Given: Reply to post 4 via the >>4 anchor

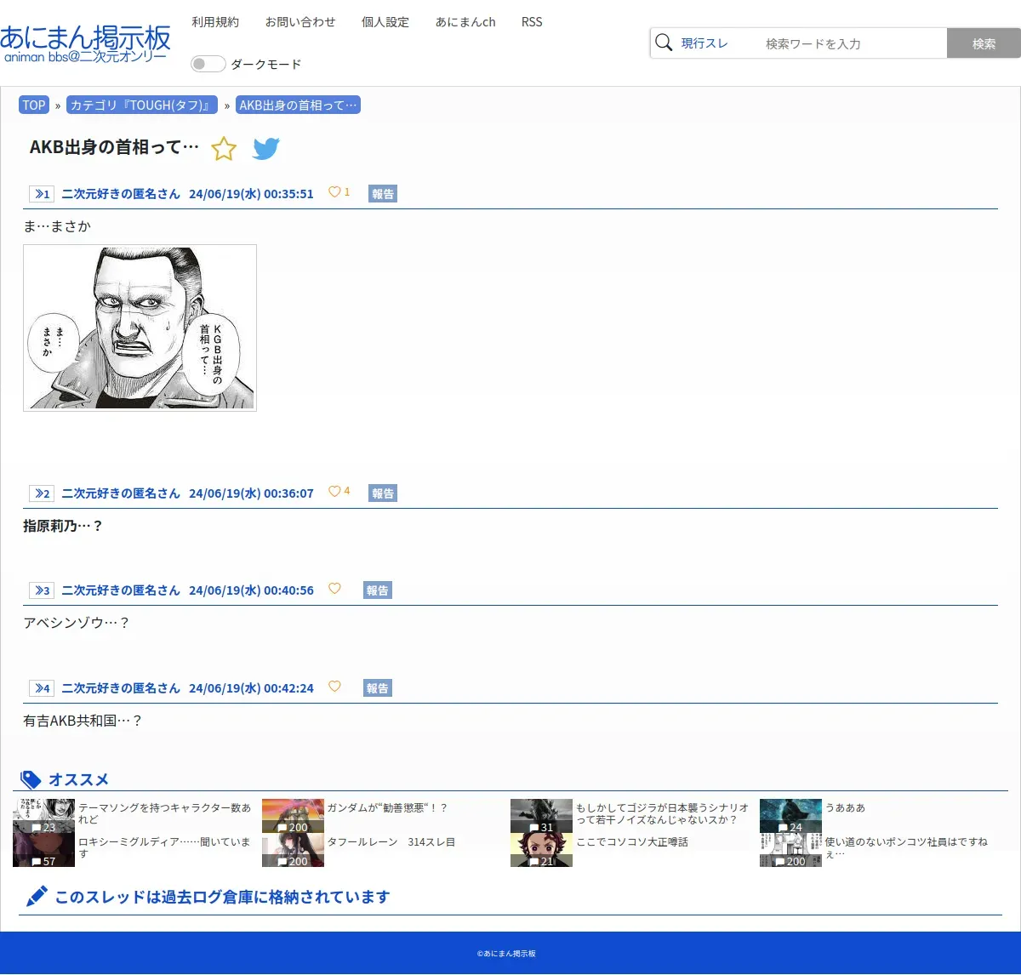Looking at the screenshot, I should coord(42,688).
